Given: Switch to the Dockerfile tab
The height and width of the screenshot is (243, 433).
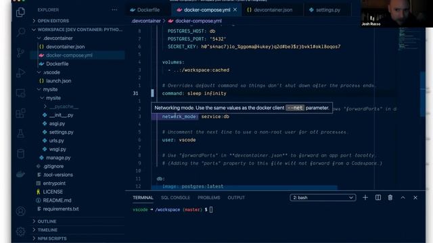Looking at the screenshot, I should coord(148,10).
